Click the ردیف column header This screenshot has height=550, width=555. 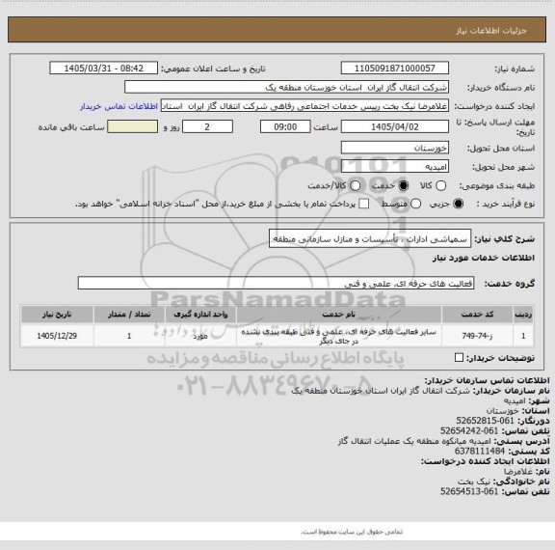click(523, 315)
